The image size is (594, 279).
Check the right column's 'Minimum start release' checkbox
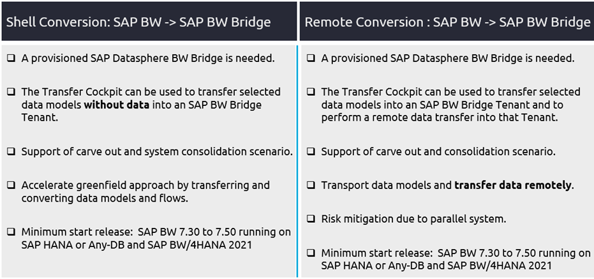(311, 253)
